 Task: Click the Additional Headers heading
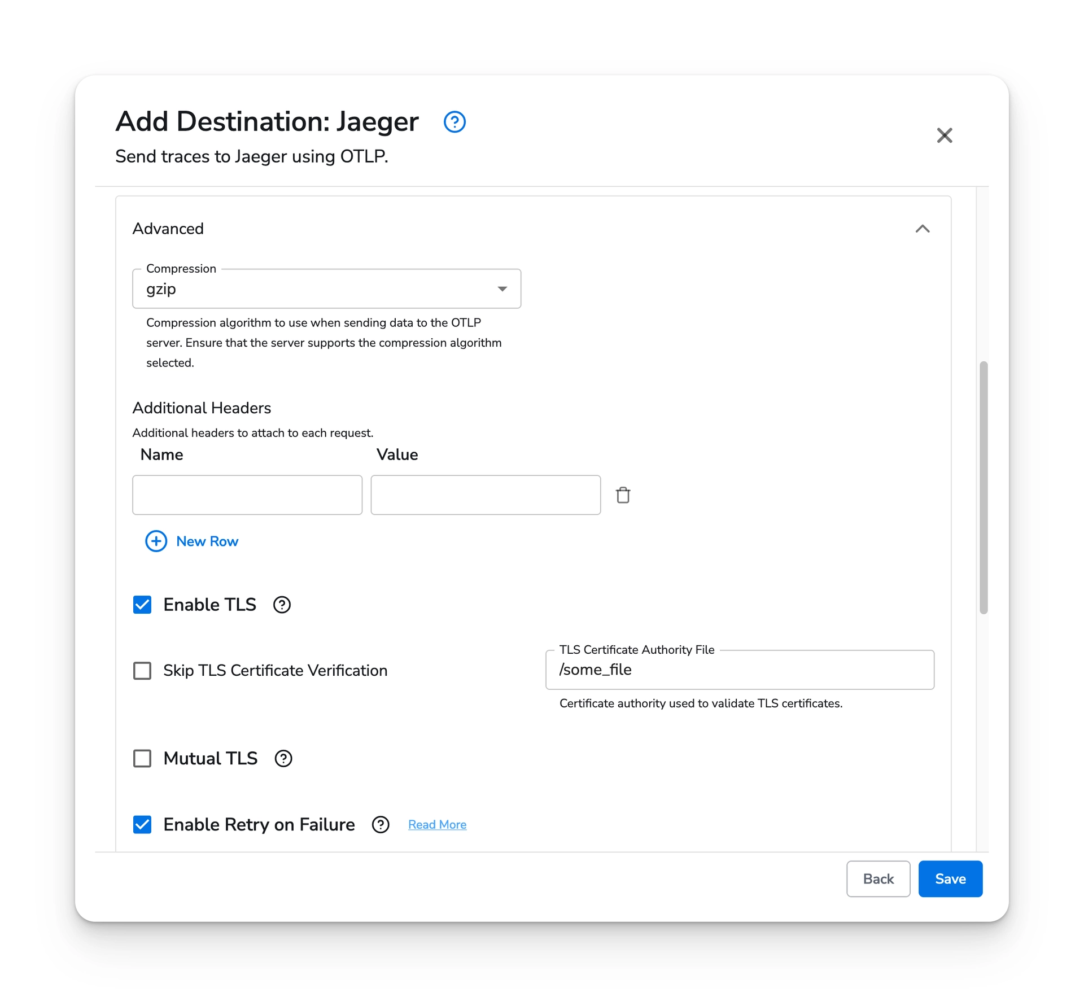click(x=202, y=408)
